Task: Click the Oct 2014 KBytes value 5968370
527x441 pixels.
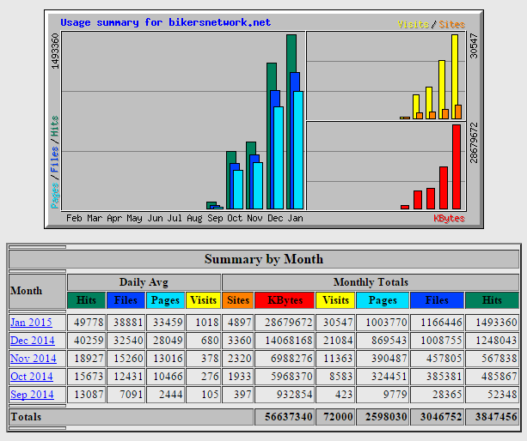Action: pyautogui.click(x=291, y=377)
